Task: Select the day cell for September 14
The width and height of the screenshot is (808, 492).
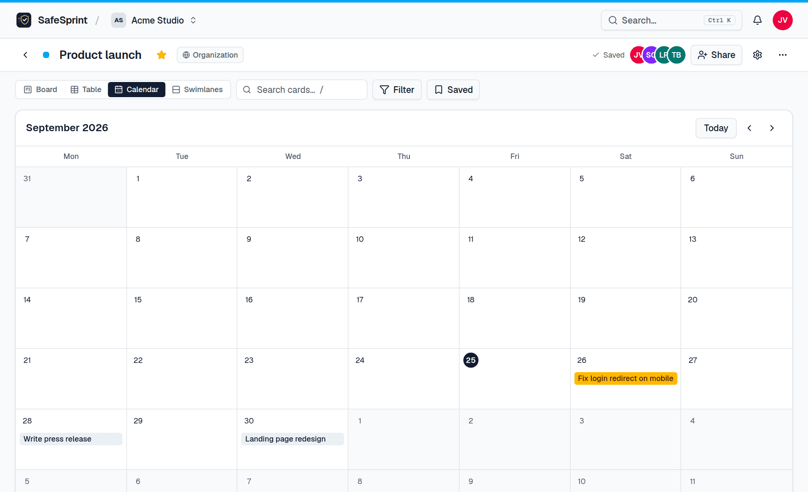Action: pos(71,318)
